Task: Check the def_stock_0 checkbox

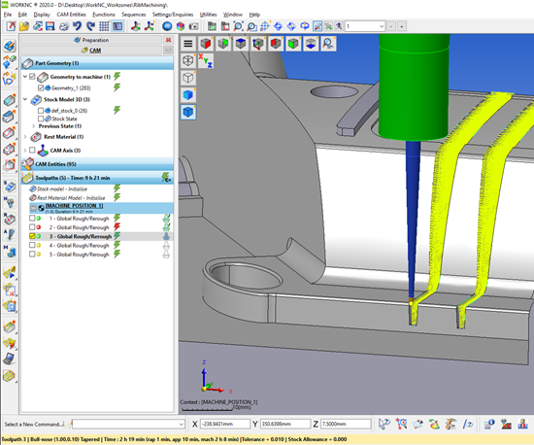Action: (x=41, y=111)
